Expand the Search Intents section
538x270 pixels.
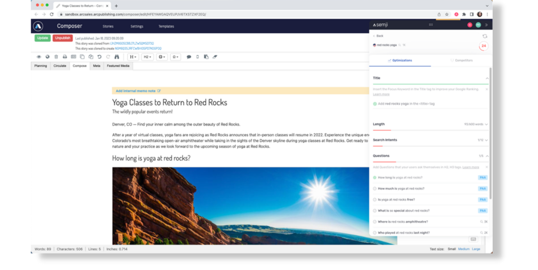[x=486, y=140]
